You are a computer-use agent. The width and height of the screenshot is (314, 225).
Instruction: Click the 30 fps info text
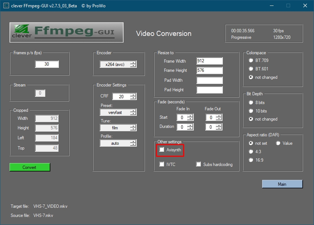point(278,31)
